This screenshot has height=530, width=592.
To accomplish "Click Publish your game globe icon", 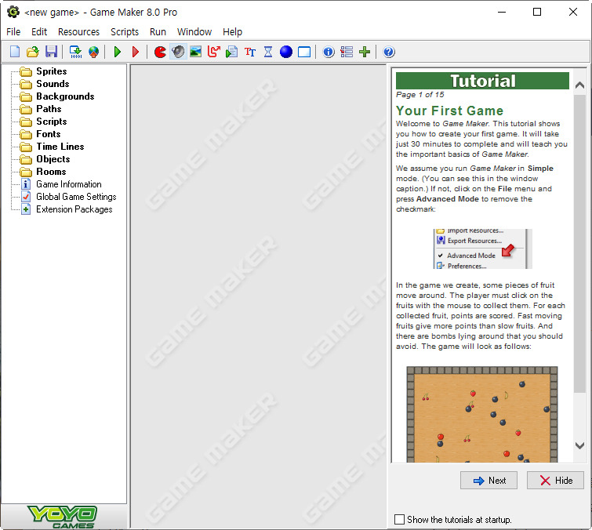I will 93,52.
